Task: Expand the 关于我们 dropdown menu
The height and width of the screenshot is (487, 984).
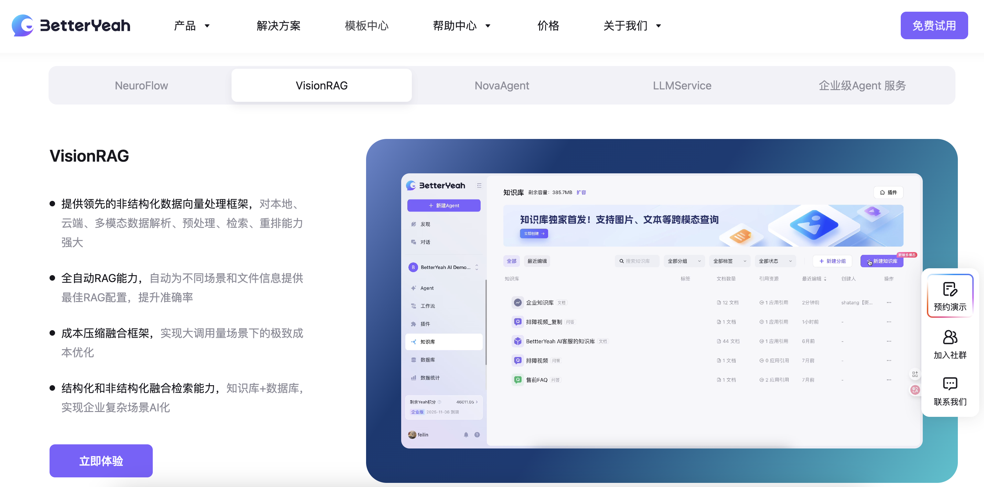Action: pyautogui.click(x=632, y=25)
